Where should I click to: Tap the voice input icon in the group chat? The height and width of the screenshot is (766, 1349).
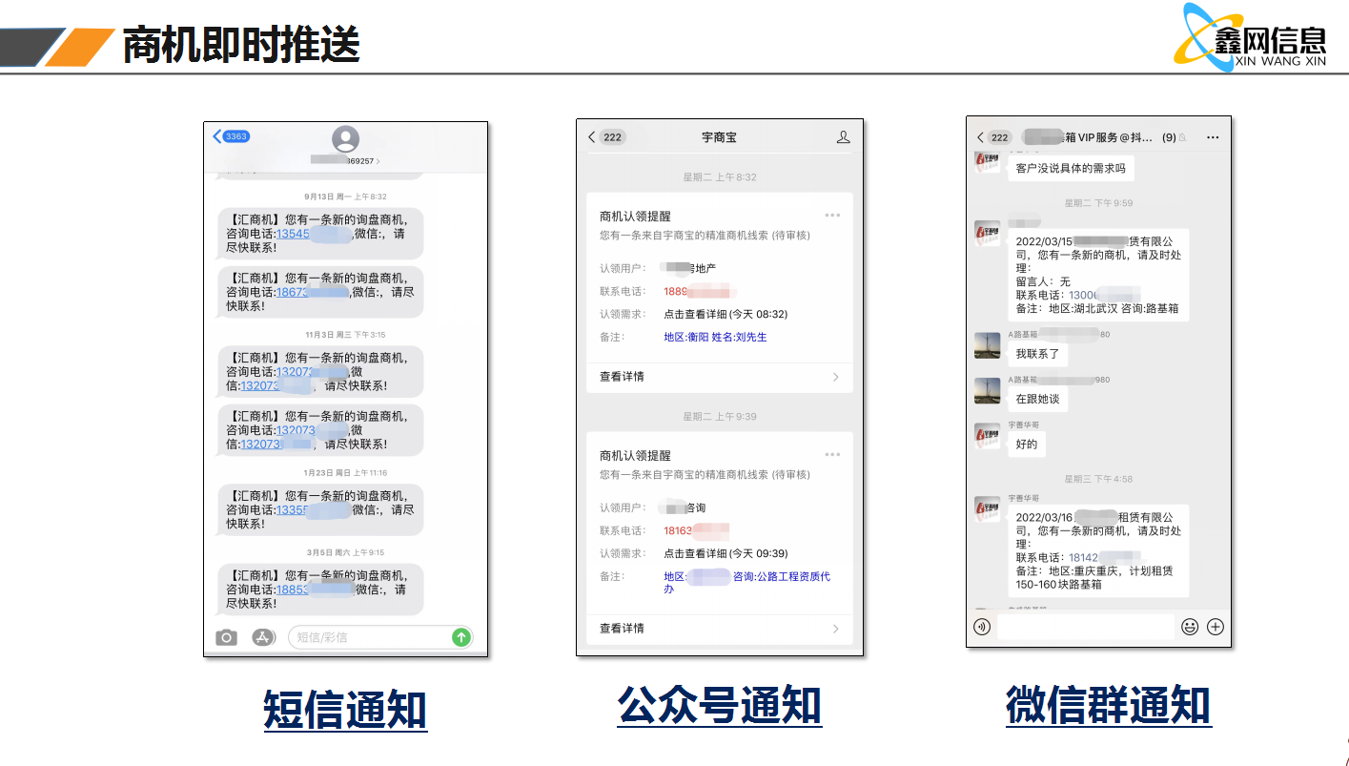(982, 627)
